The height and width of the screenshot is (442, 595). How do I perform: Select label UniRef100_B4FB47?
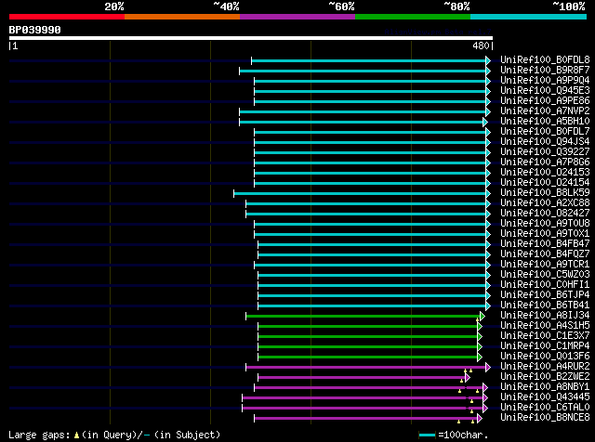pos(545,244)
